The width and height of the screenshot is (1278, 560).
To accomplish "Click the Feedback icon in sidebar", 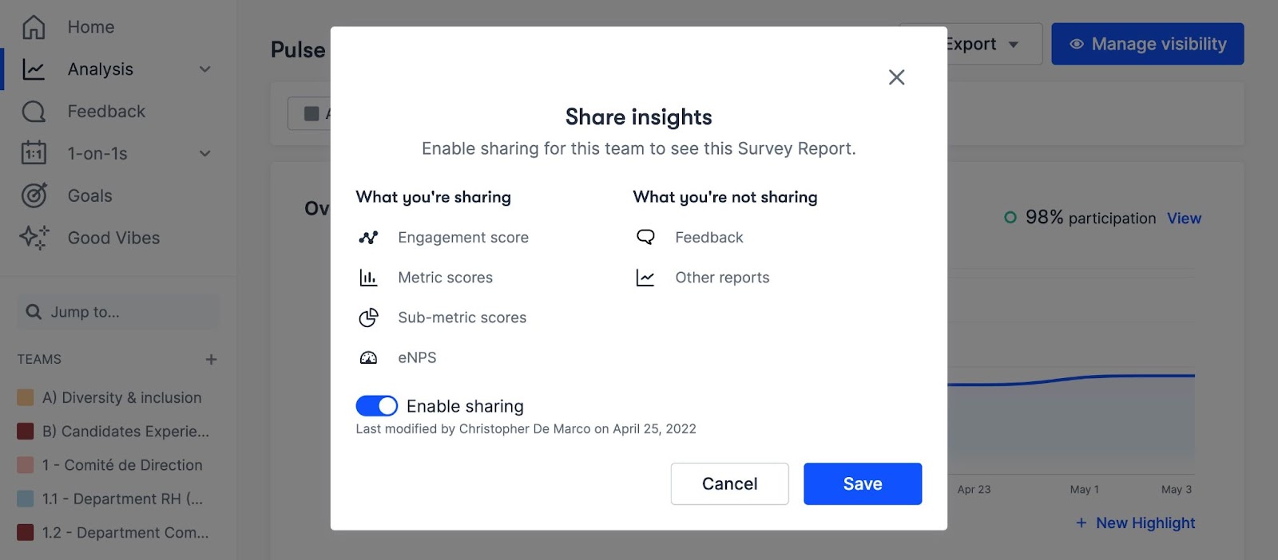I will click(34, 112).
